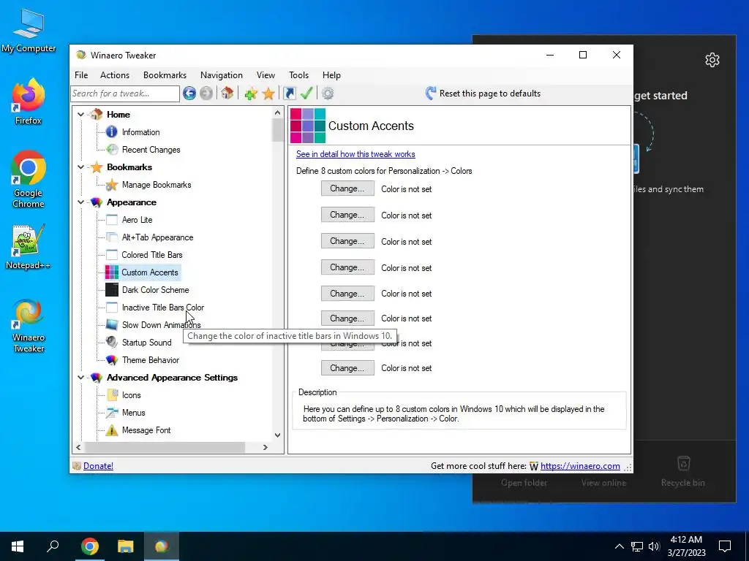Click the third Change... color button
749x561 pixels.
(x=347, y=241)
